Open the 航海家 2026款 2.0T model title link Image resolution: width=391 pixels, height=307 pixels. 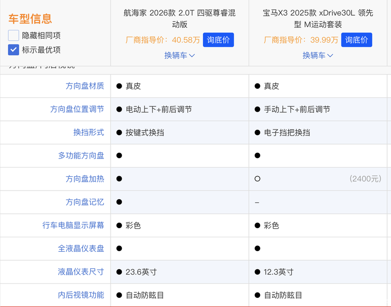click(179, 18)
